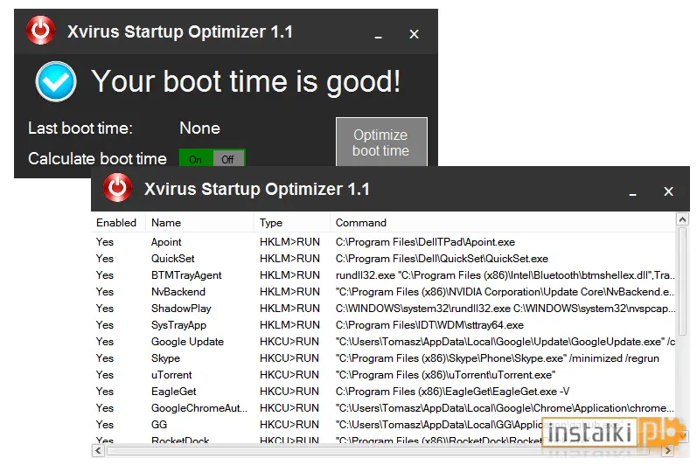697x465 pixels.
Task: Select the Skype startup entry
Action: [x=384, y=358]
